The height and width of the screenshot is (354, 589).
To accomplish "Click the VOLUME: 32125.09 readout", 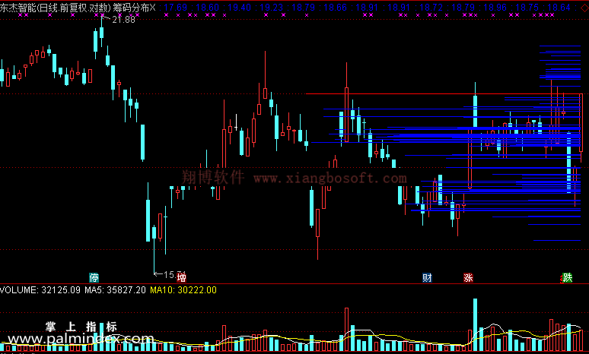I will (x=40, y=290).
